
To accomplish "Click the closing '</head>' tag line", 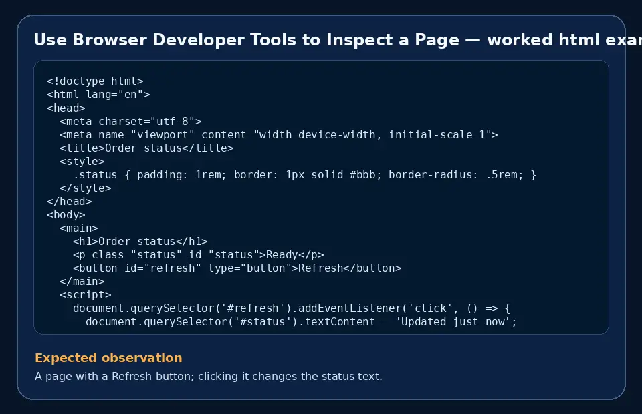I will click(69, 202).
